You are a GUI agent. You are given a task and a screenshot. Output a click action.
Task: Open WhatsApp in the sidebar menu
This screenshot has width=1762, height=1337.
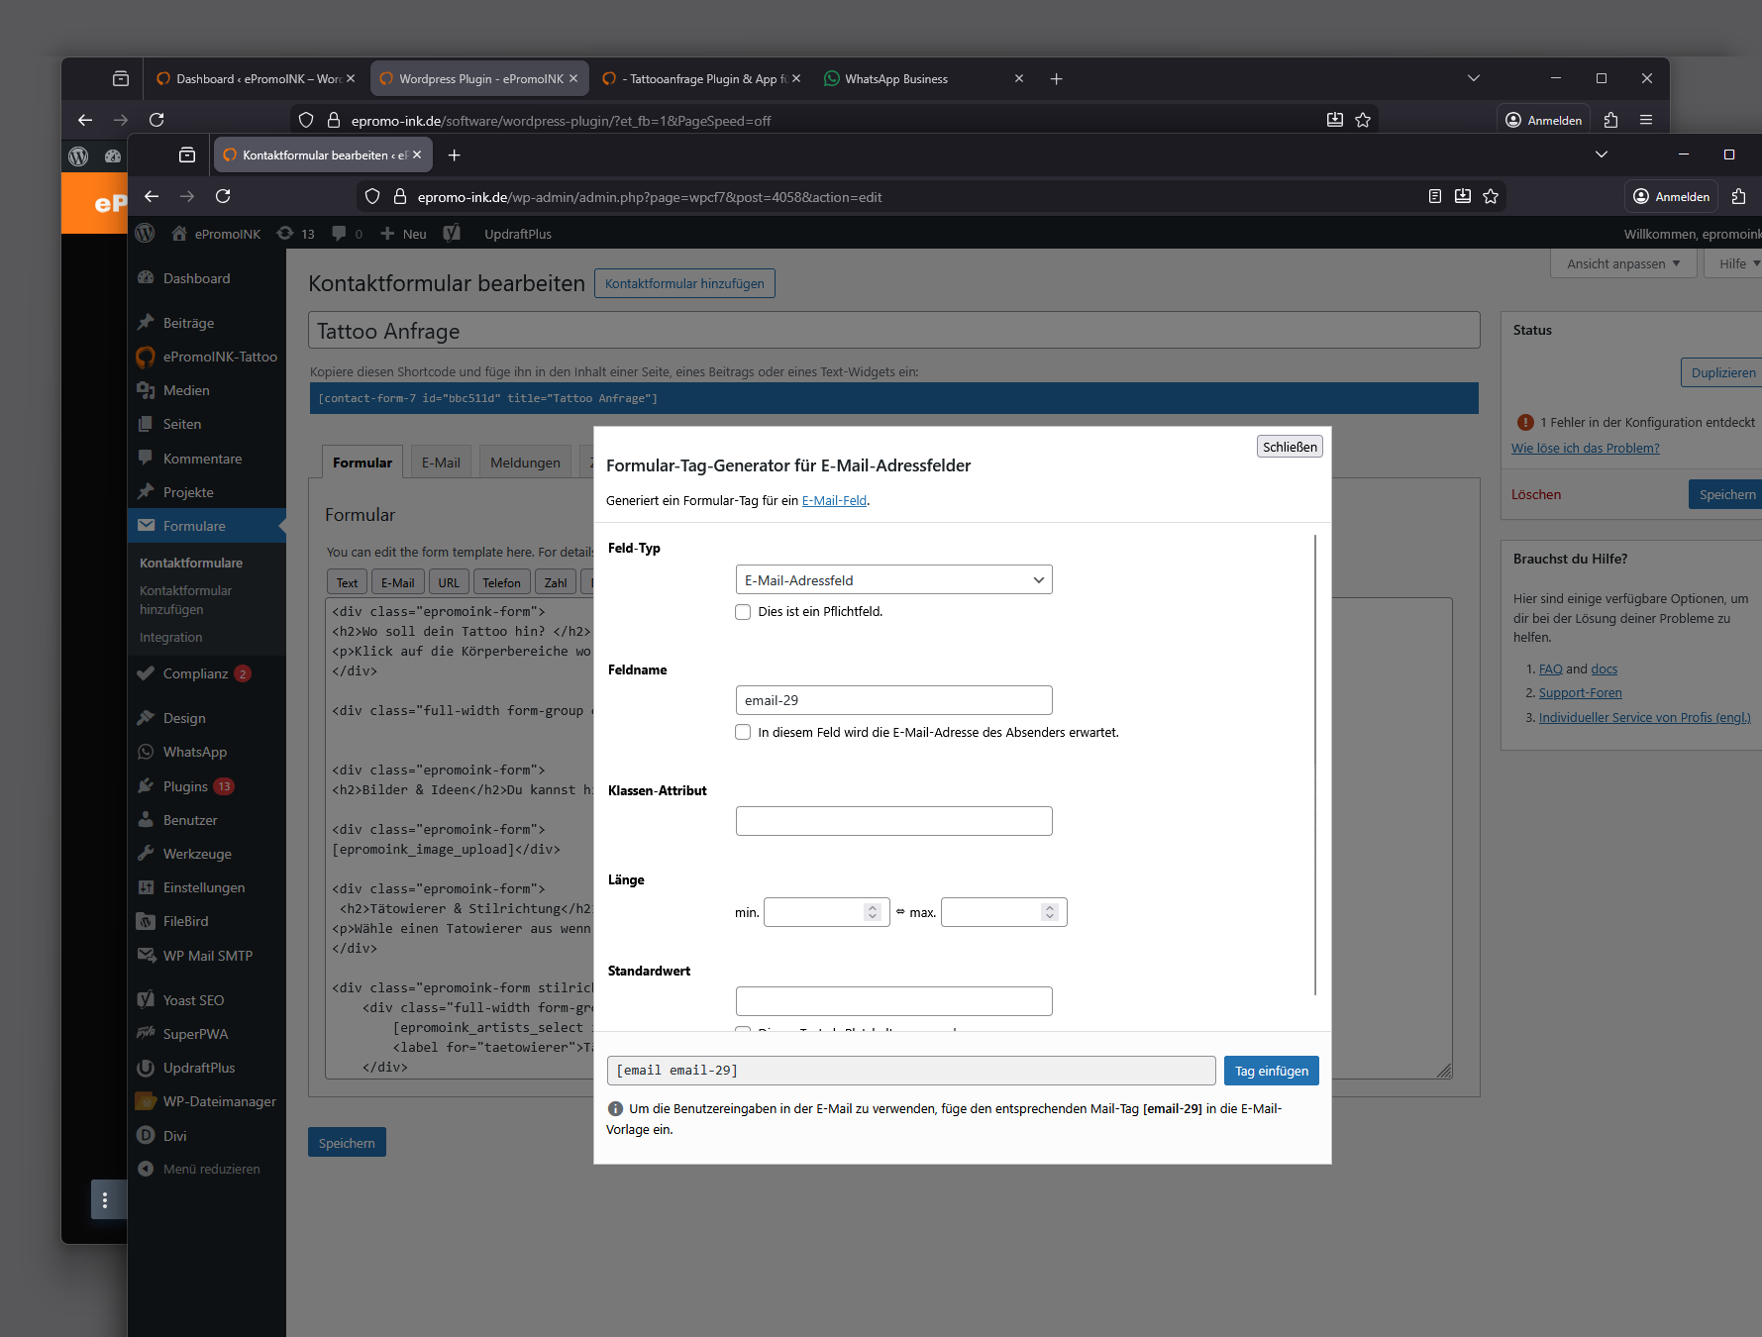click(x=194, y=752)
